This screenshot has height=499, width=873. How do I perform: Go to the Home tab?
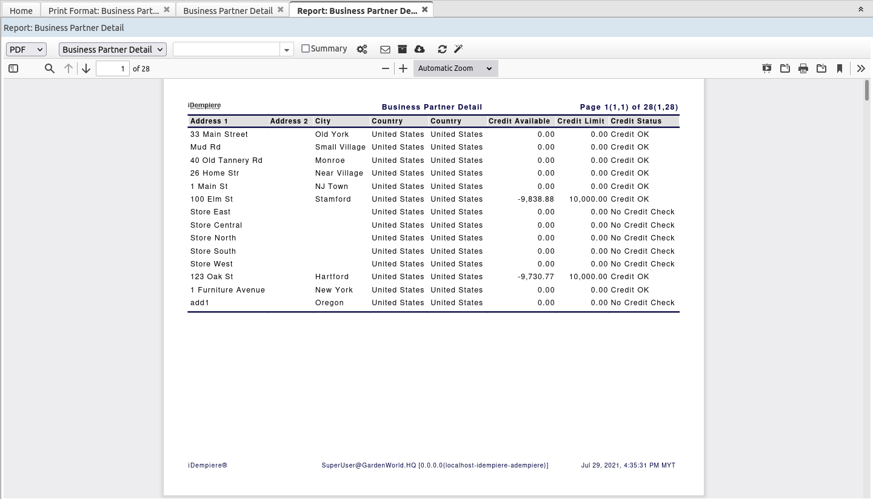[x=21, y=10]
